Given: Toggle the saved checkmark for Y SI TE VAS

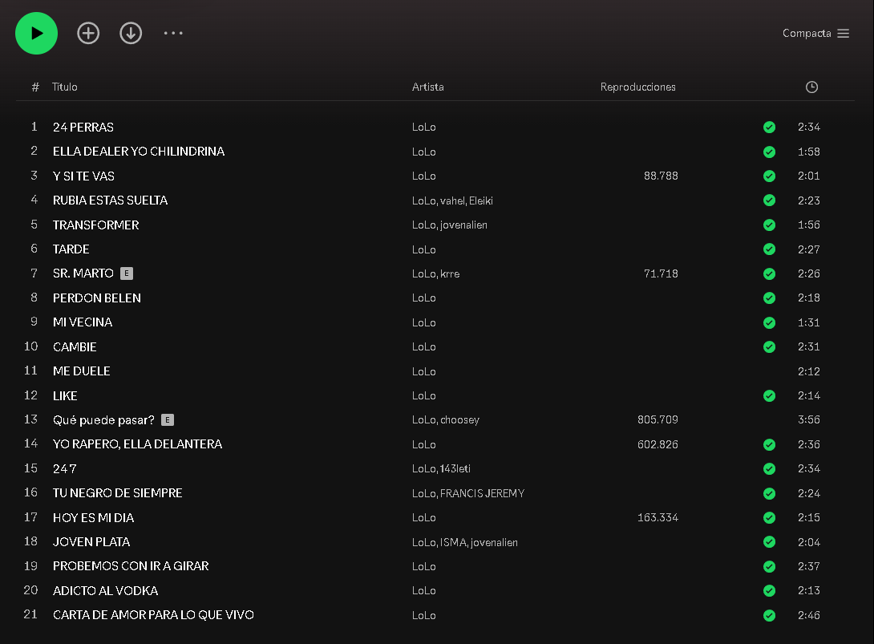Looking at the screenshot, I should coord(769,176).
